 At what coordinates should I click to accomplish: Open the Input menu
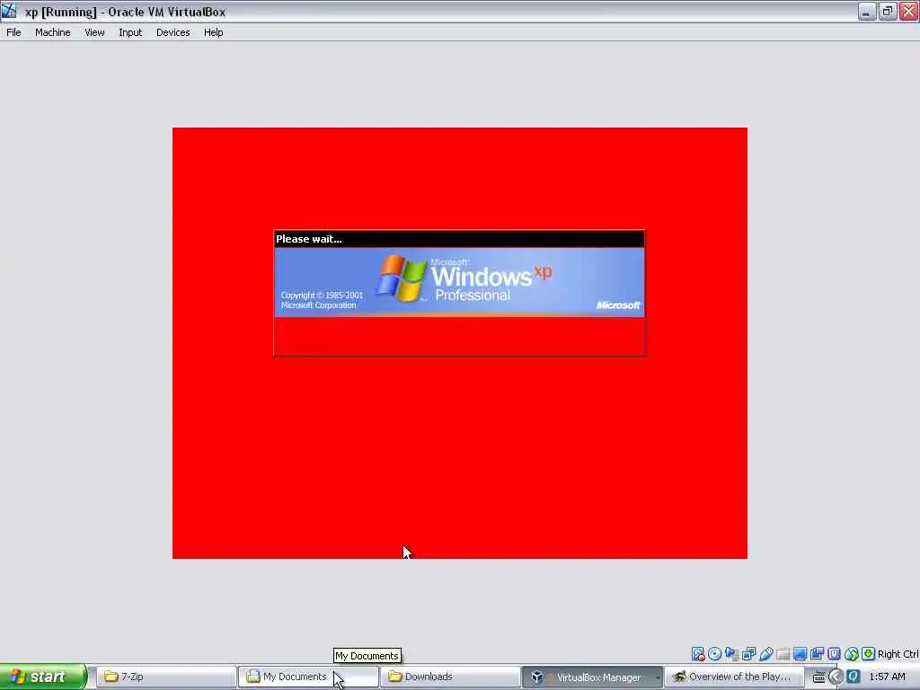click(x=130, y=32)
